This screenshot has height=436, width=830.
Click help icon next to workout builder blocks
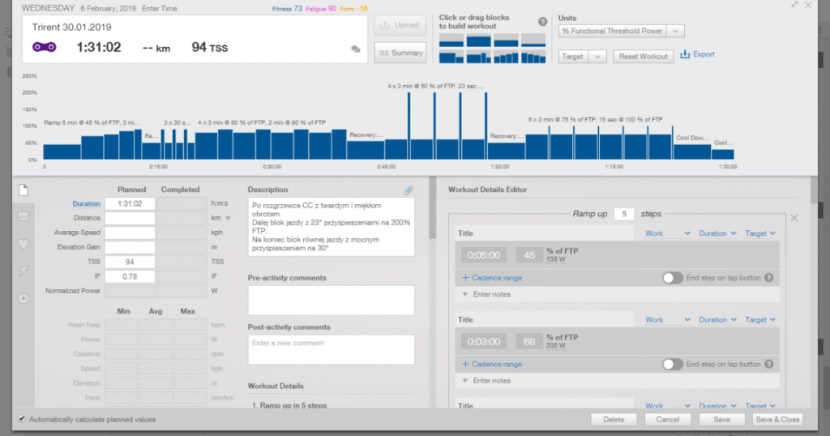click(x=542, y=22)
